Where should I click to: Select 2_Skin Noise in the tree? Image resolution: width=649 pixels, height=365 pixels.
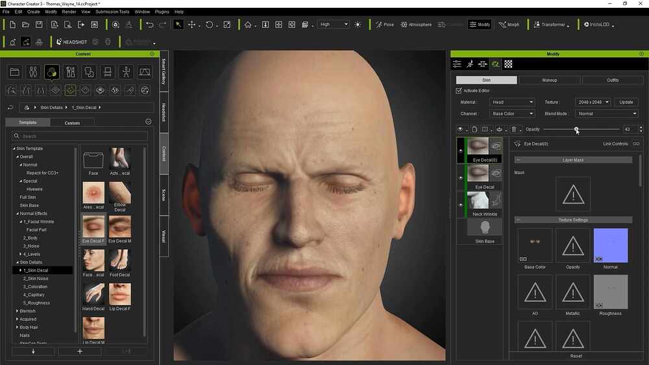coord(36,279)
